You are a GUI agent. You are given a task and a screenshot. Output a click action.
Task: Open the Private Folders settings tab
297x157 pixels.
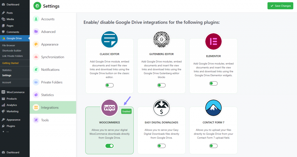[53, 82]
